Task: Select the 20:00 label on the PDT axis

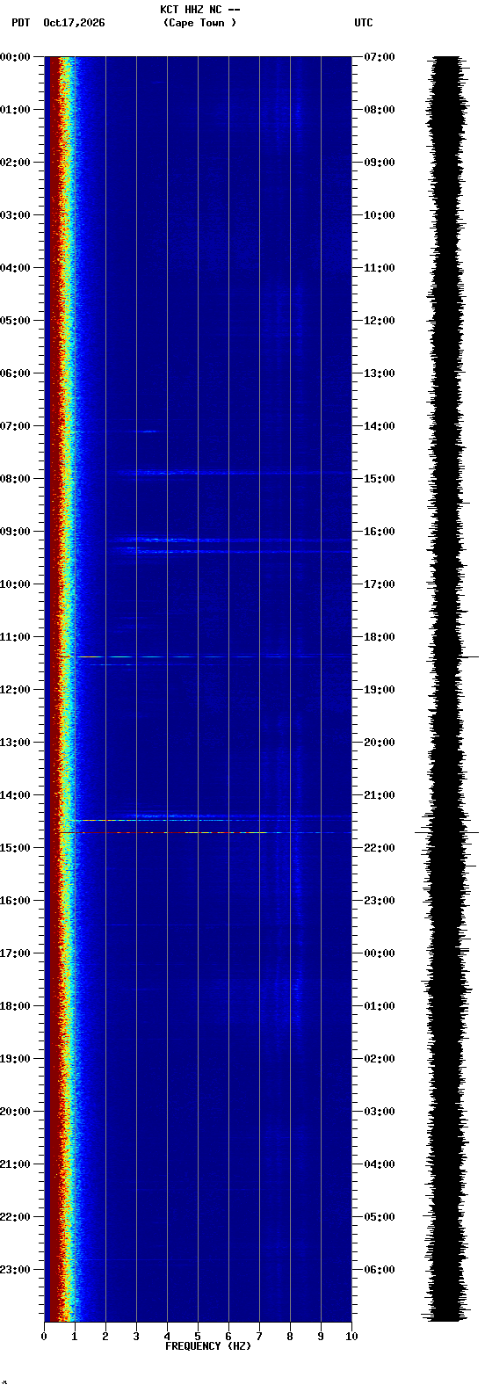Action: tap(15, 1112)
